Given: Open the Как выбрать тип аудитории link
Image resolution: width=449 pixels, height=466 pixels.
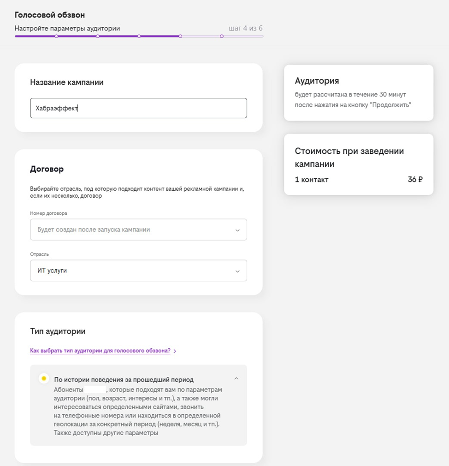Looking at the screenshot, I should click(100, 351).
